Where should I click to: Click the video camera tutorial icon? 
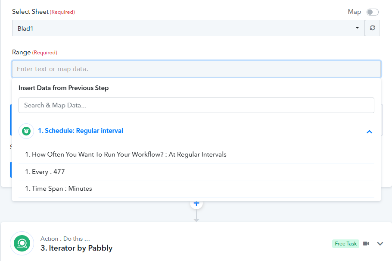point(366,243)
